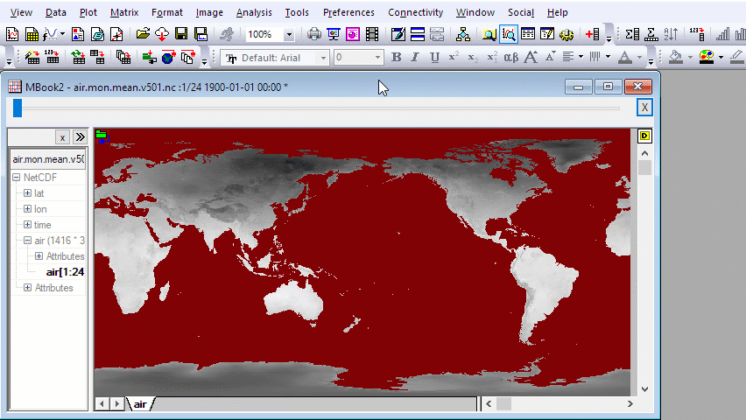This screenshot has width=746, height=420.
Task: Click the flowchart hierarchy icon
Action: tap(463, 34)
